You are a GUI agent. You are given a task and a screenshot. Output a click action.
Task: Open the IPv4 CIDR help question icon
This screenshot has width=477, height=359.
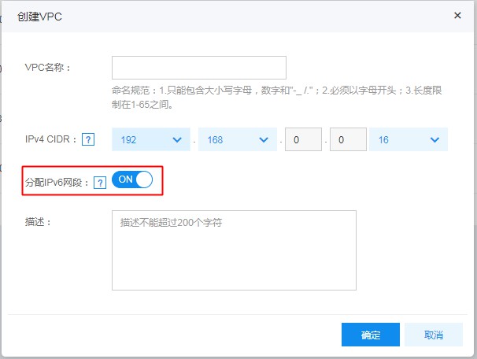pyautogui.click(x=88, y=139)
